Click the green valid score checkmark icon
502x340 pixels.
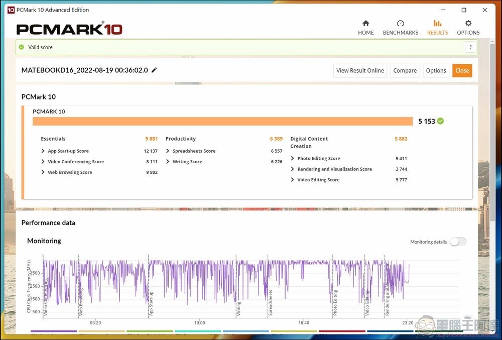tap(21, 47)
